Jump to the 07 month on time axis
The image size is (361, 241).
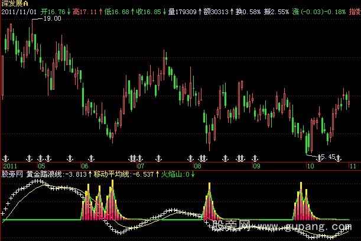[141, 166]
